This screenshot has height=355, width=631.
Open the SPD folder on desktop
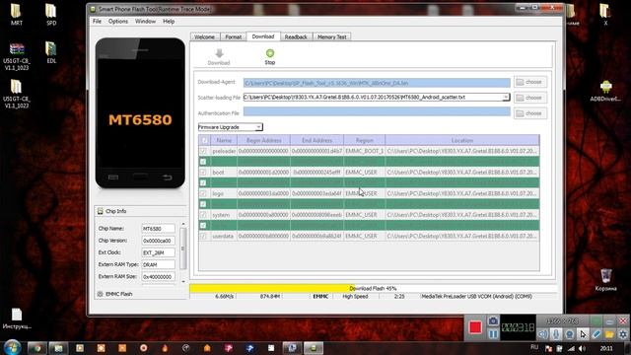point(51,14)
